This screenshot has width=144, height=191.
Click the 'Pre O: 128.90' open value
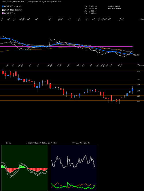(90, 6)
